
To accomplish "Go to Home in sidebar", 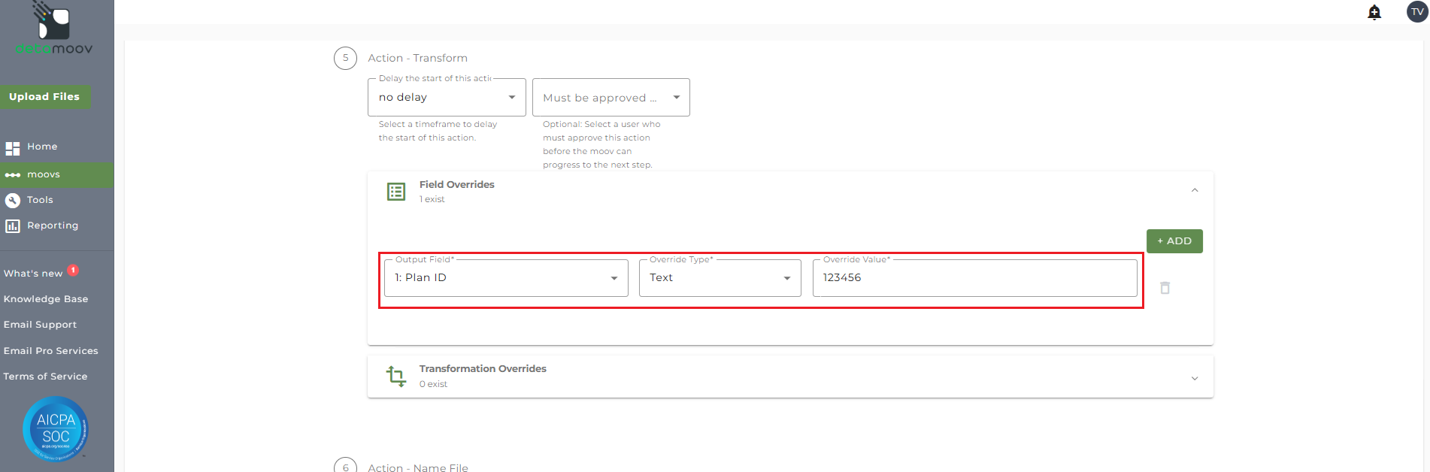I will point(42,147).
